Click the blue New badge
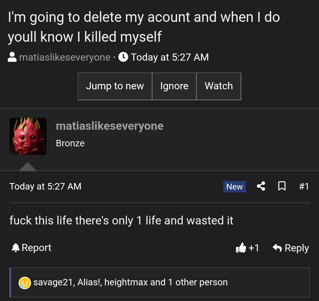 pos(235,187)
